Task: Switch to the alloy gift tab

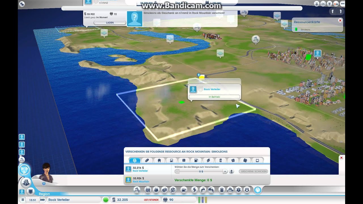Action: click(x=147, y=160)
